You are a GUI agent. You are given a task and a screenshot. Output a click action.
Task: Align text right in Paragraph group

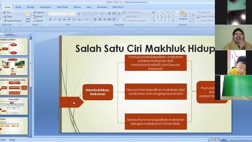105,19
